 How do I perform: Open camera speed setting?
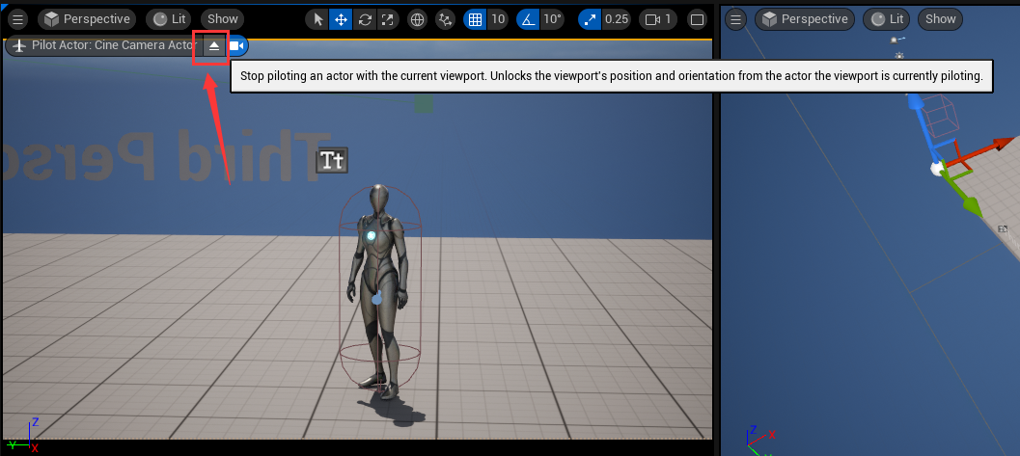point(658,19)
